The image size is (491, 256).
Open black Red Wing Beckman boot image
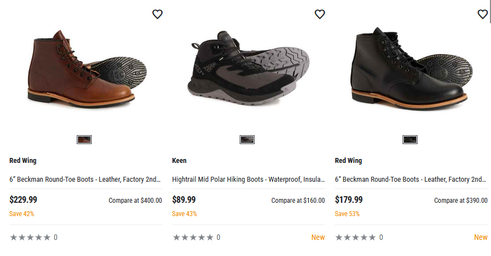411,72
